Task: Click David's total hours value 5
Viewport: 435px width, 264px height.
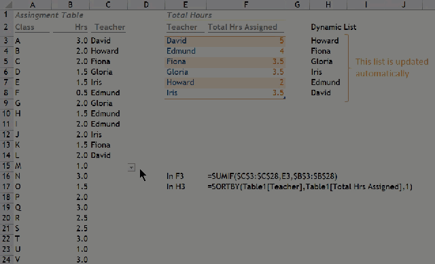Action: tap(281, 41)
